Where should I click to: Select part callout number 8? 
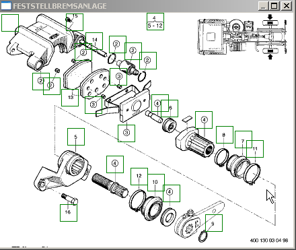coord(225,135)
